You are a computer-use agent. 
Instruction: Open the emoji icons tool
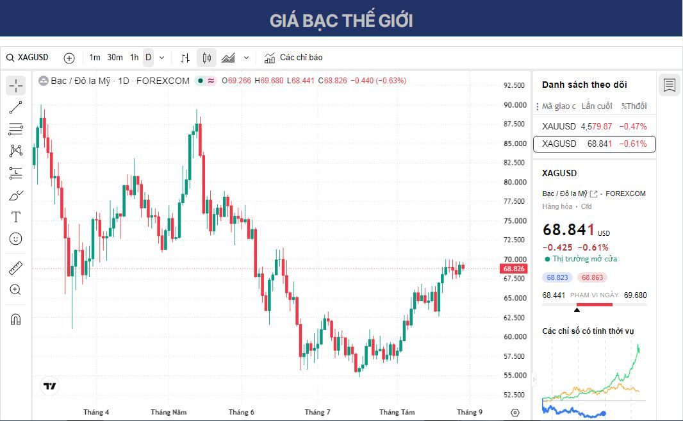pos(15,239)
